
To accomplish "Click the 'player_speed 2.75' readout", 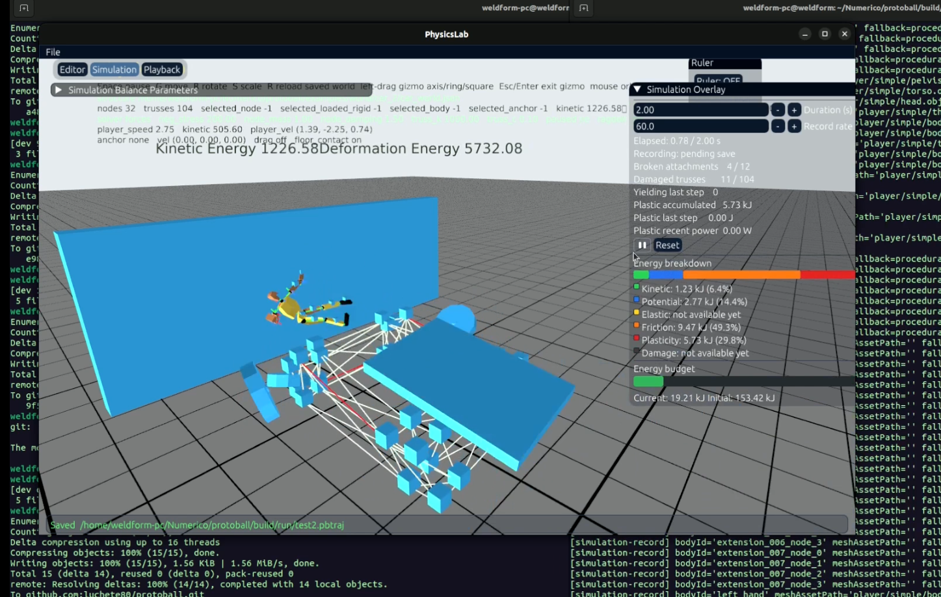I will (135, 129).
